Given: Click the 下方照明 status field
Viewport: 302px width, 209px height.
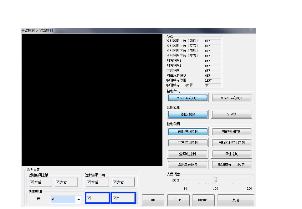Looking at the screenshot, I should point(213,71).
